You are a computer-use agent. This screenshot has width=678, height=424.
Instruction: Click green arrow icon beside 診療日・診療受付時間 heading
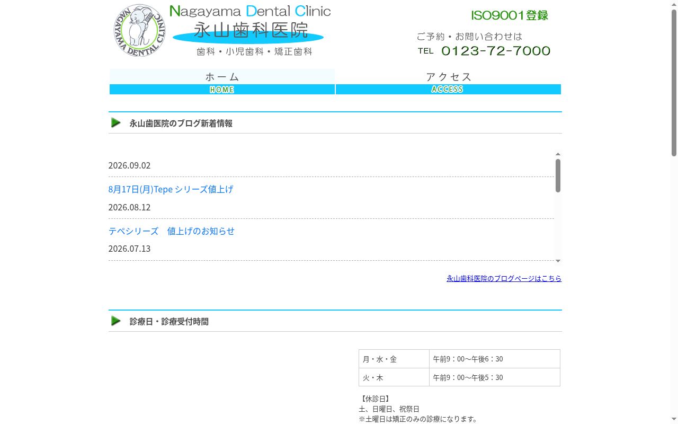[x=116, y=321]
